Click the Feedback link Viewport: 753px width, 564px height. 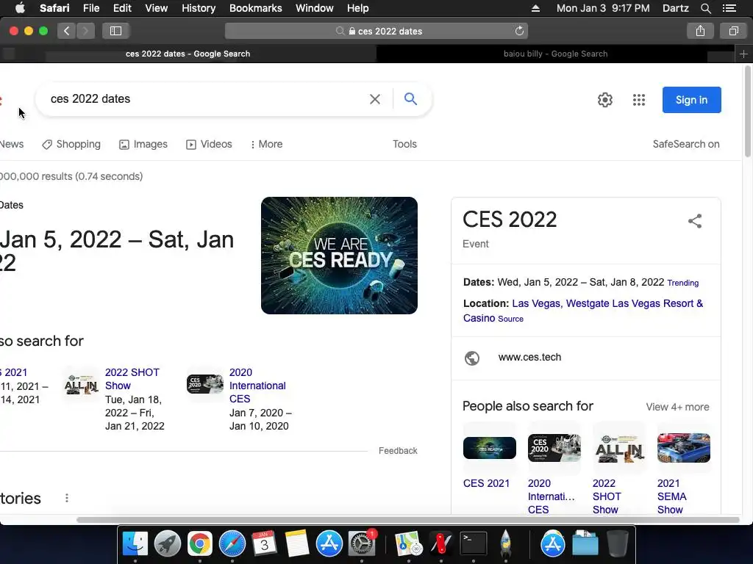tap(398, 451)
